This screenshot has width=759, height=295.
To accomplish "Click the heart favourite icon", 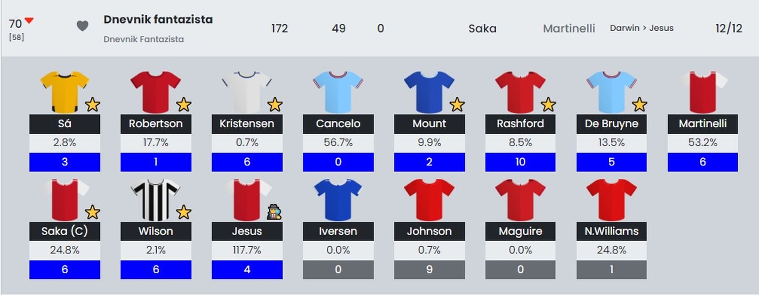I will (83, 26).
